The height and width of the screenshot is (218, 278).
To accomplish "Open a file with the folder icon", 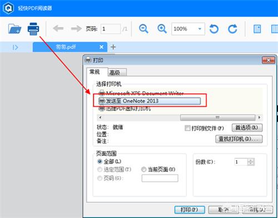I will [x=14, y=29].
